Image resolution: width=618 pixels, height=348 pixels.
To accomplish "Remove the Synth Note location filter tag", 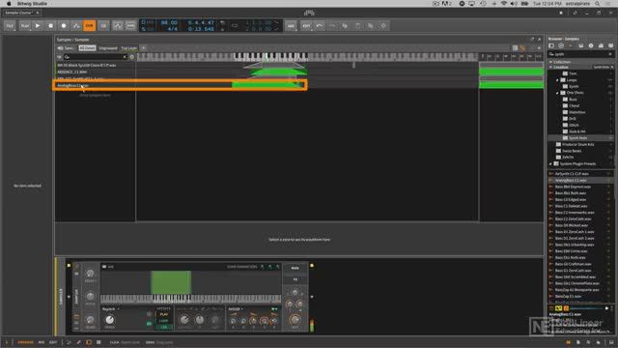I will [612, 67].
